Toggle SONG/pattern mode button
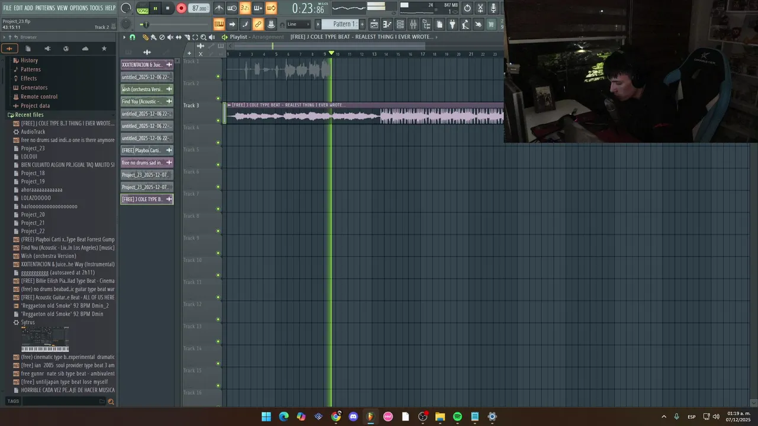Viewport: 758px width, 426px height. [x=143, y=8]
